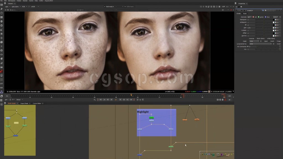Disable the green channel checkbox
283x159 pixels.
259,17
